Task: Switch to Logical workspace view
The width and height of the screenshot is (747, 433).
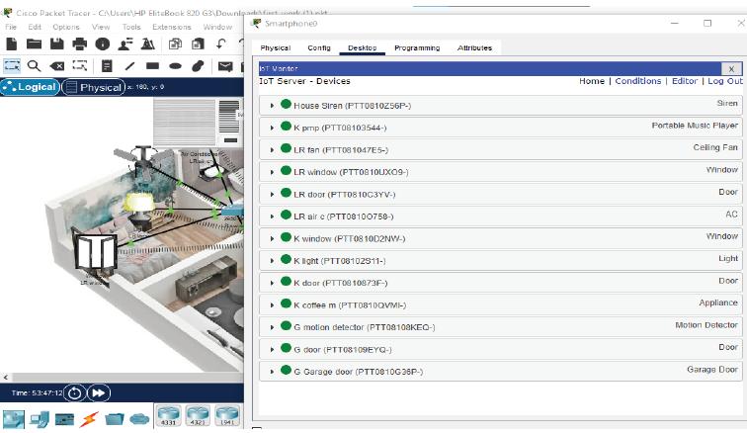Action: point(30,87)
